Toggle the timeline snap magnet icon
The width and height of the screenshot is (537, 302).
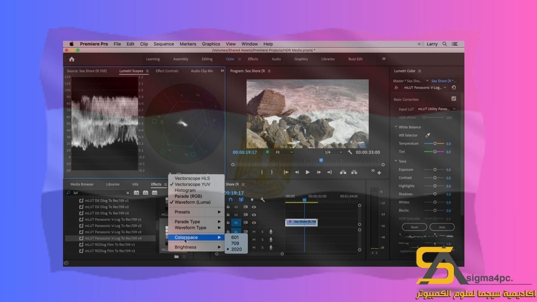231,200
